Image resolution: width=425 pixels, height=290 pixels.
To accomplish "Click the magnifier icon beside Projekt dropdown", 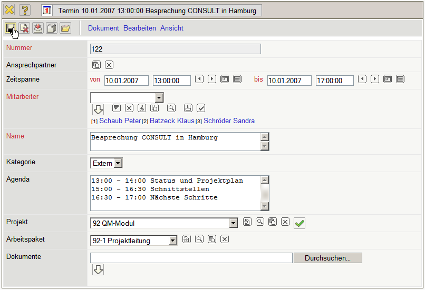I will (260, 222).
